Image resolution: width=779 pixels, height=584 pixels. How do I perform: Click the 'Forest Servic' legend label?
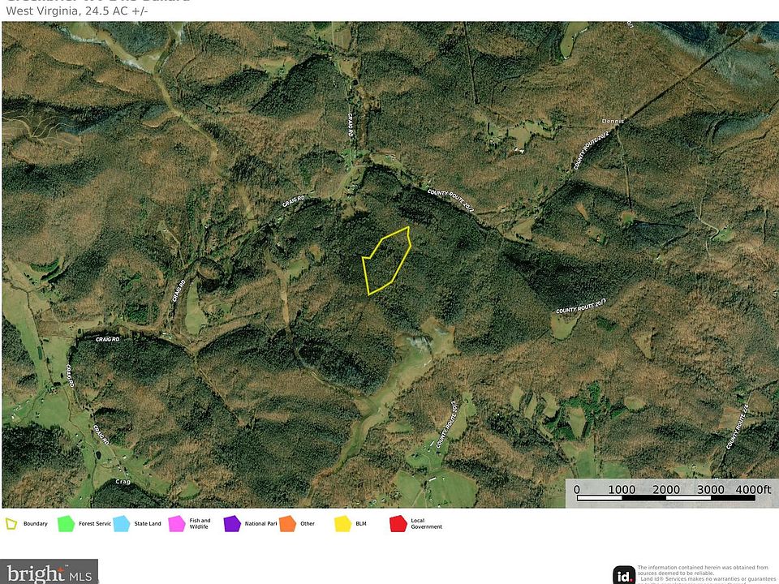point(94,524)
